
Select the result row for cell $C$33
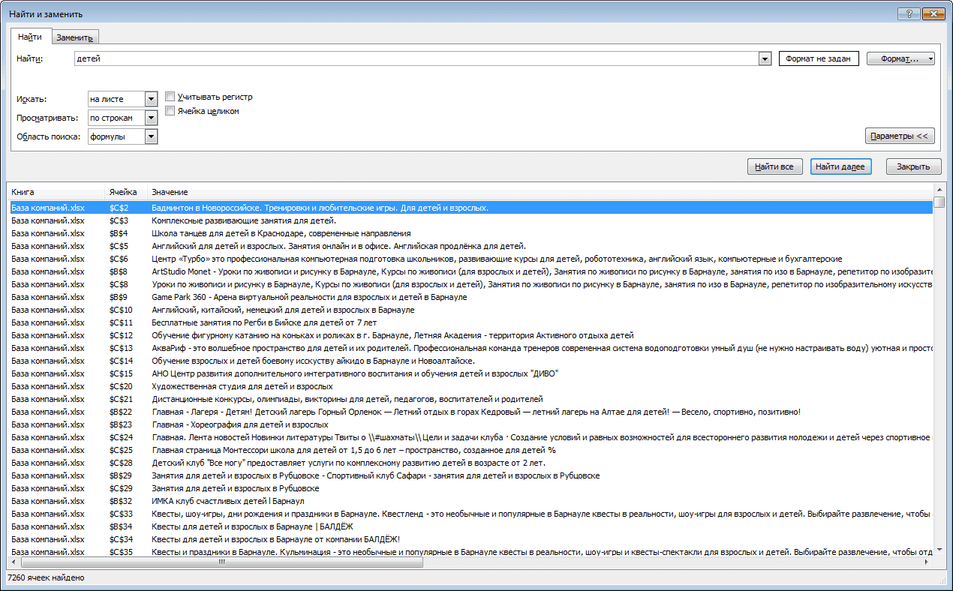[x=470, y=514]
